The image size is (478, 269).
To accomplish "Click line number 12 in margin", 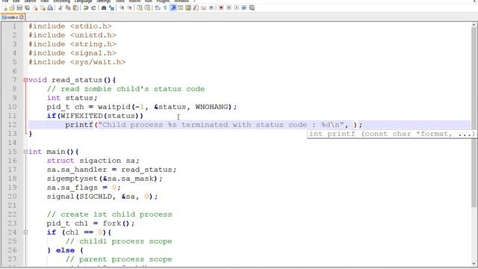I will (x=12, y=125).
